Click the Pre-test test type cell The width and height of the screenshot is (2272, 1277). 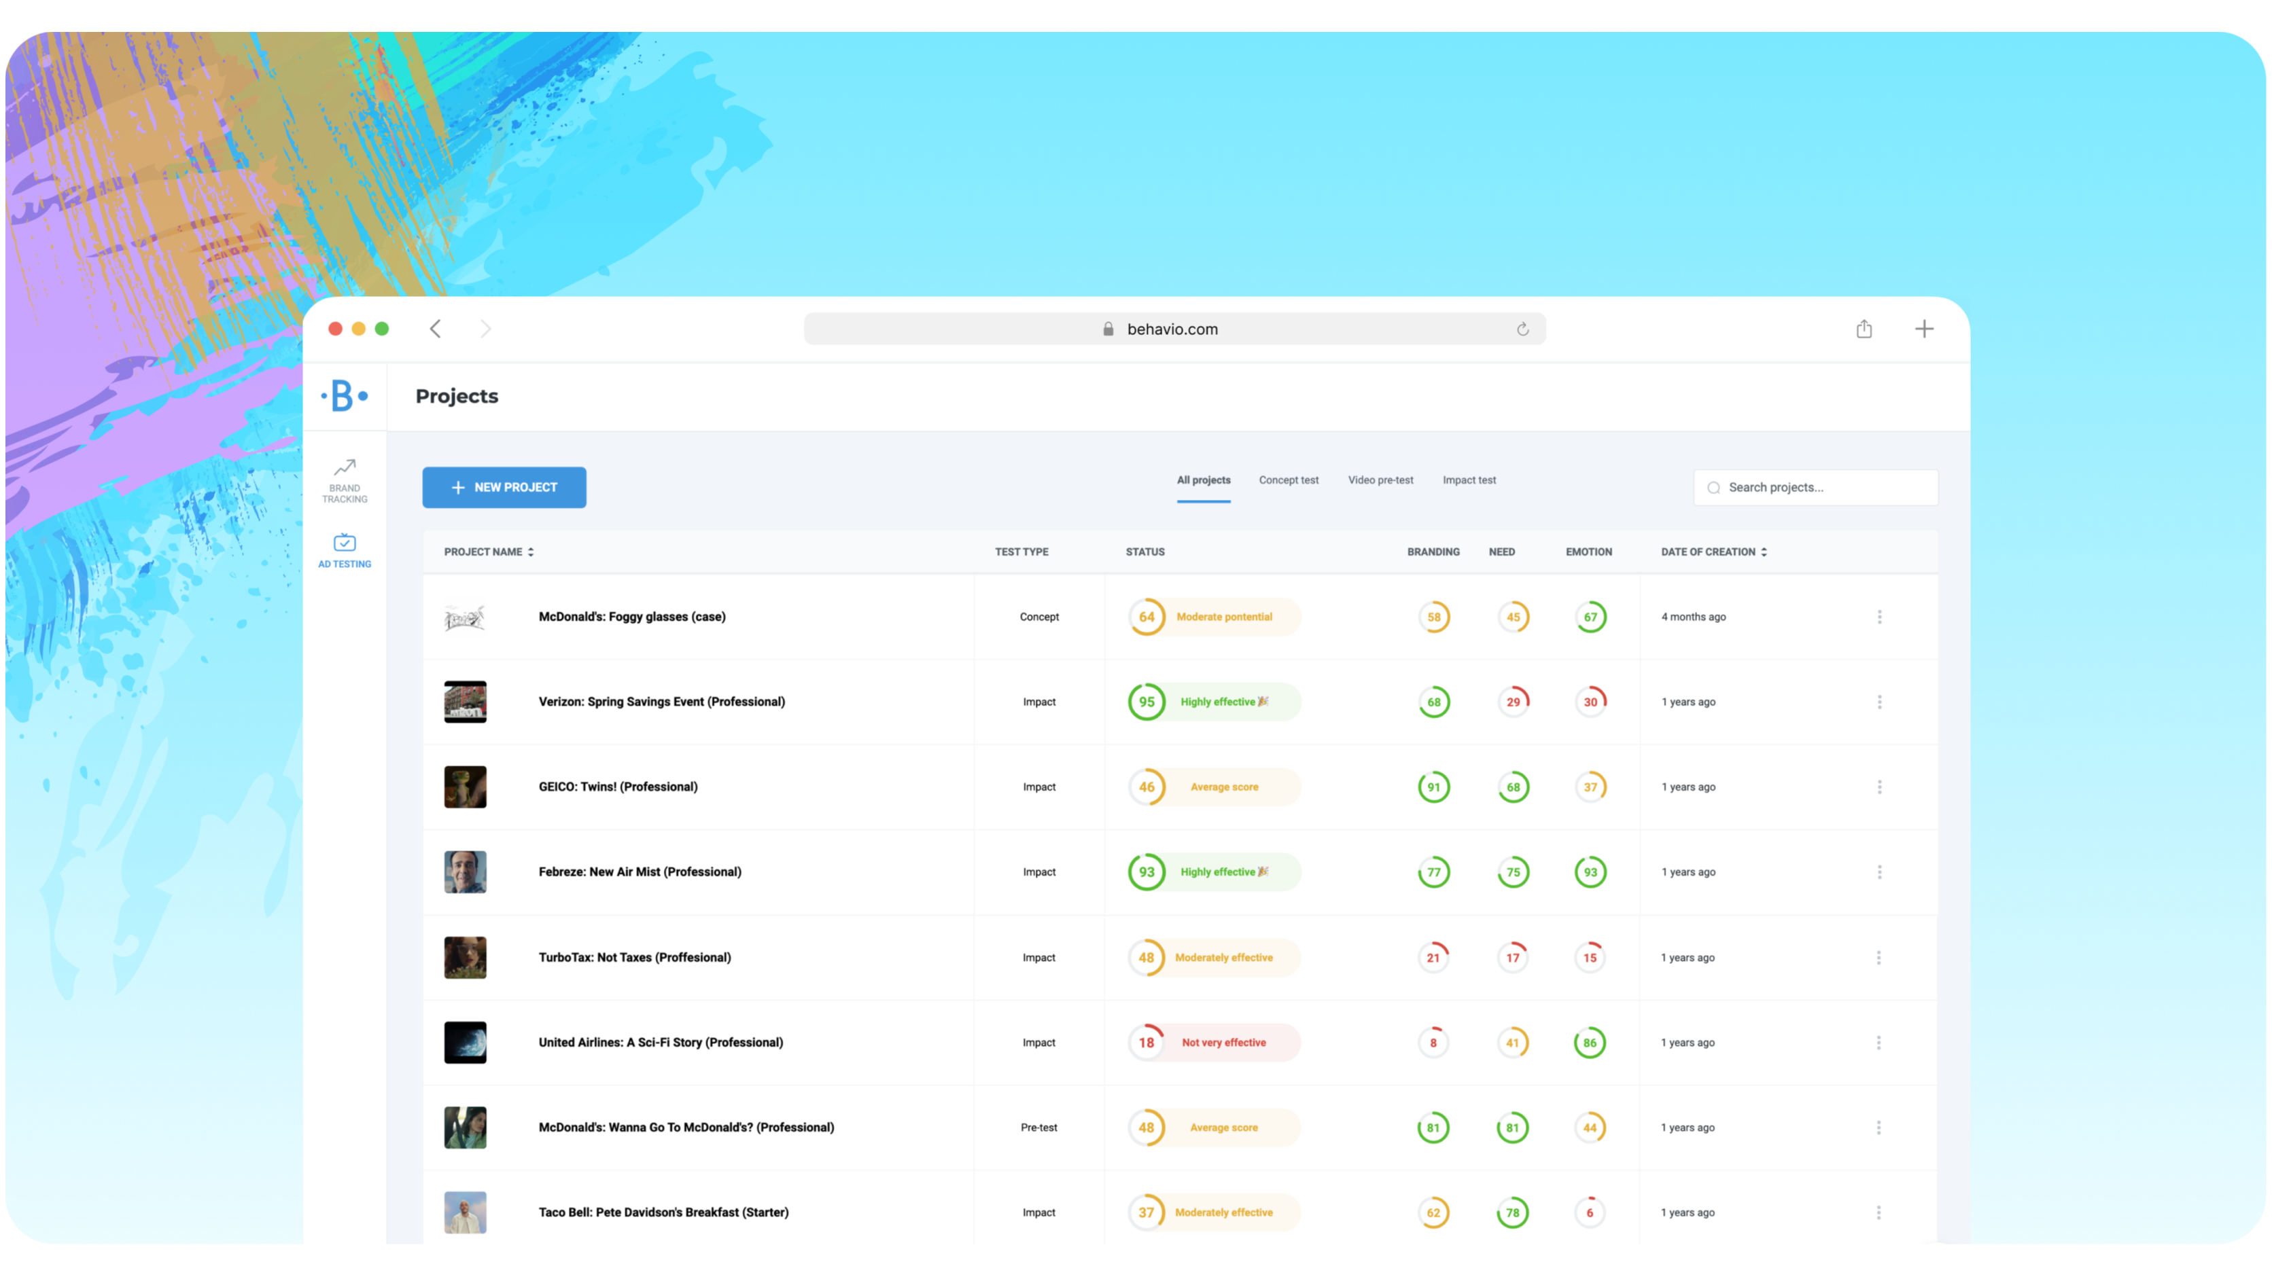point(1039,1127)
